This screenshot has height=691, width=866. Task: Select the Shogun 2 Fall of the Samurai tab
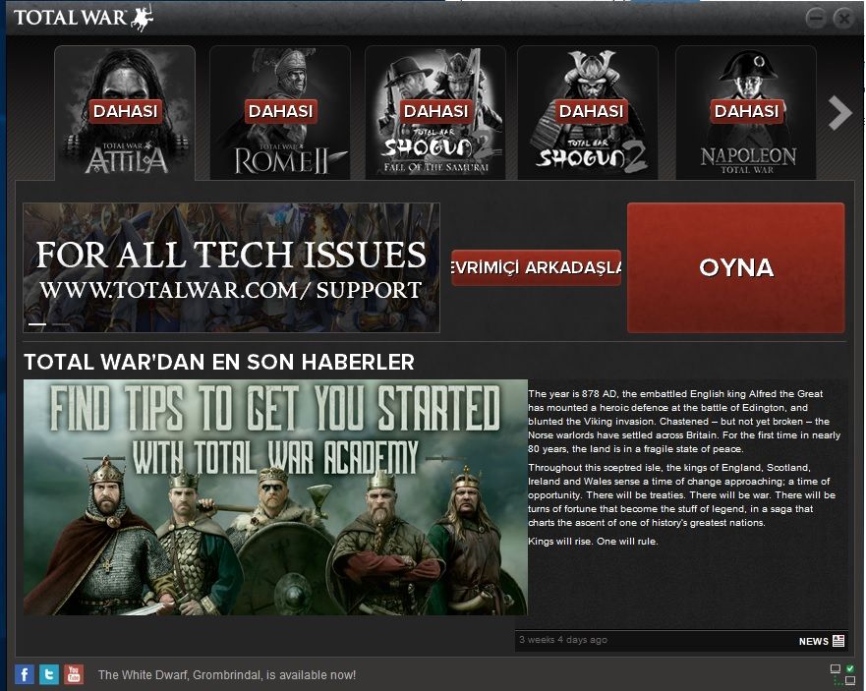(x=435, y=113)
